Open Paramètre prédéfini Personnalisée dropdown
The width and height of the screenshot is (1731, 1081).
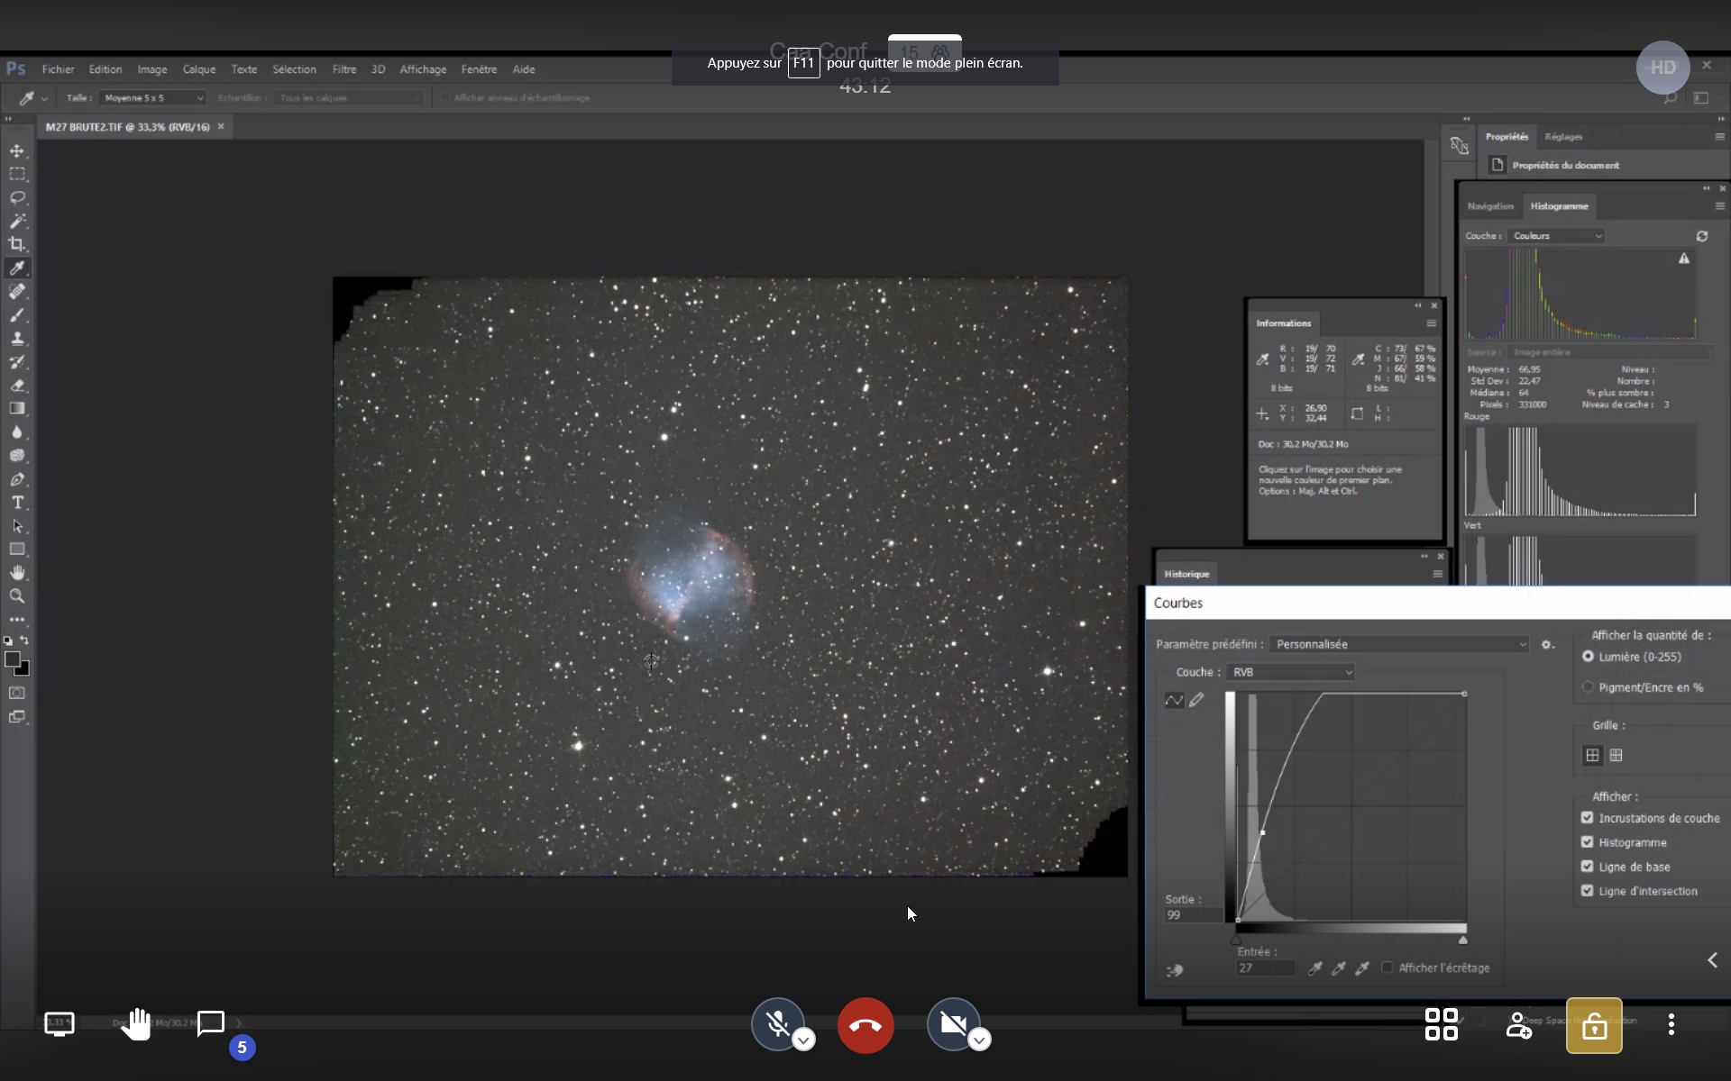click(1399, 644)
